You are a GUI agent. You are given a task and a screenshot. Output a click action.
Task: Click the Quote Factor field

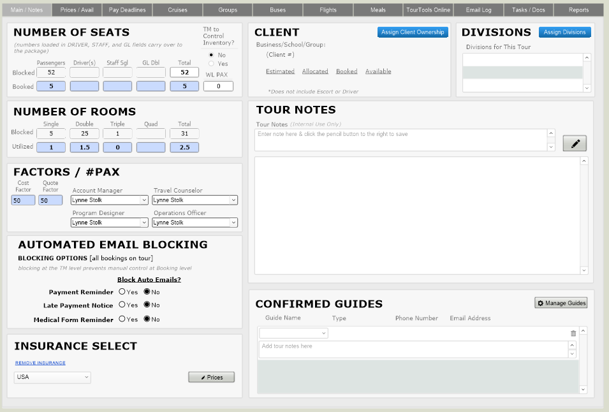(50, 200)
